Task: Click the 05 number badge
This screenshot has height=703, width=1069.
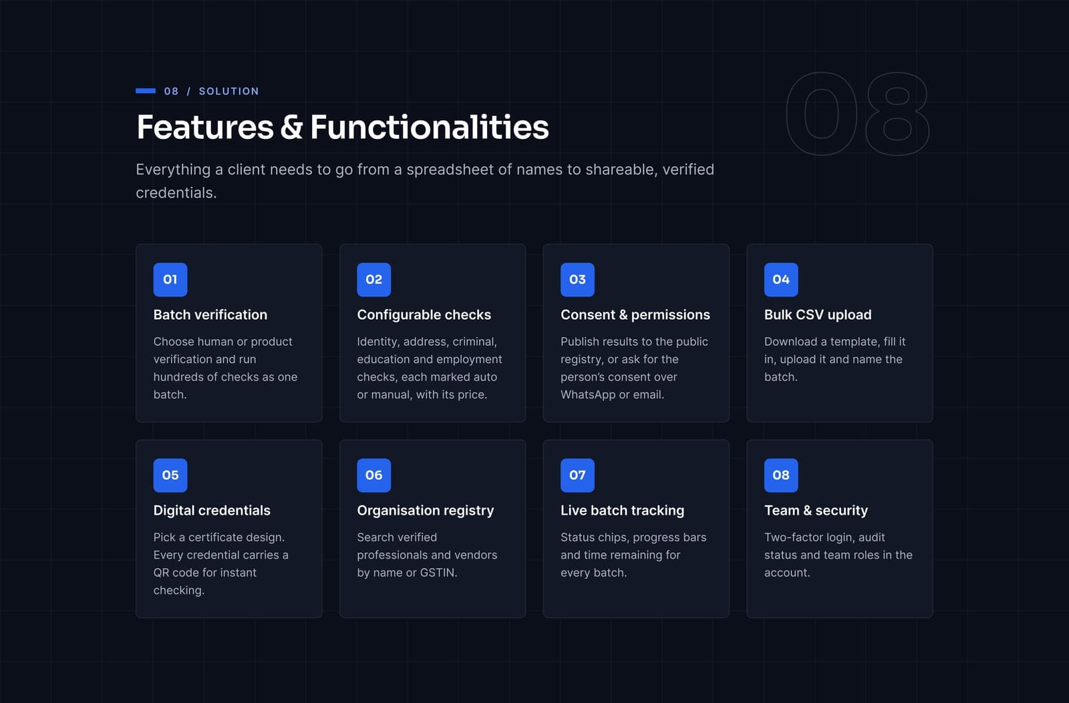Action: (170, 475)
